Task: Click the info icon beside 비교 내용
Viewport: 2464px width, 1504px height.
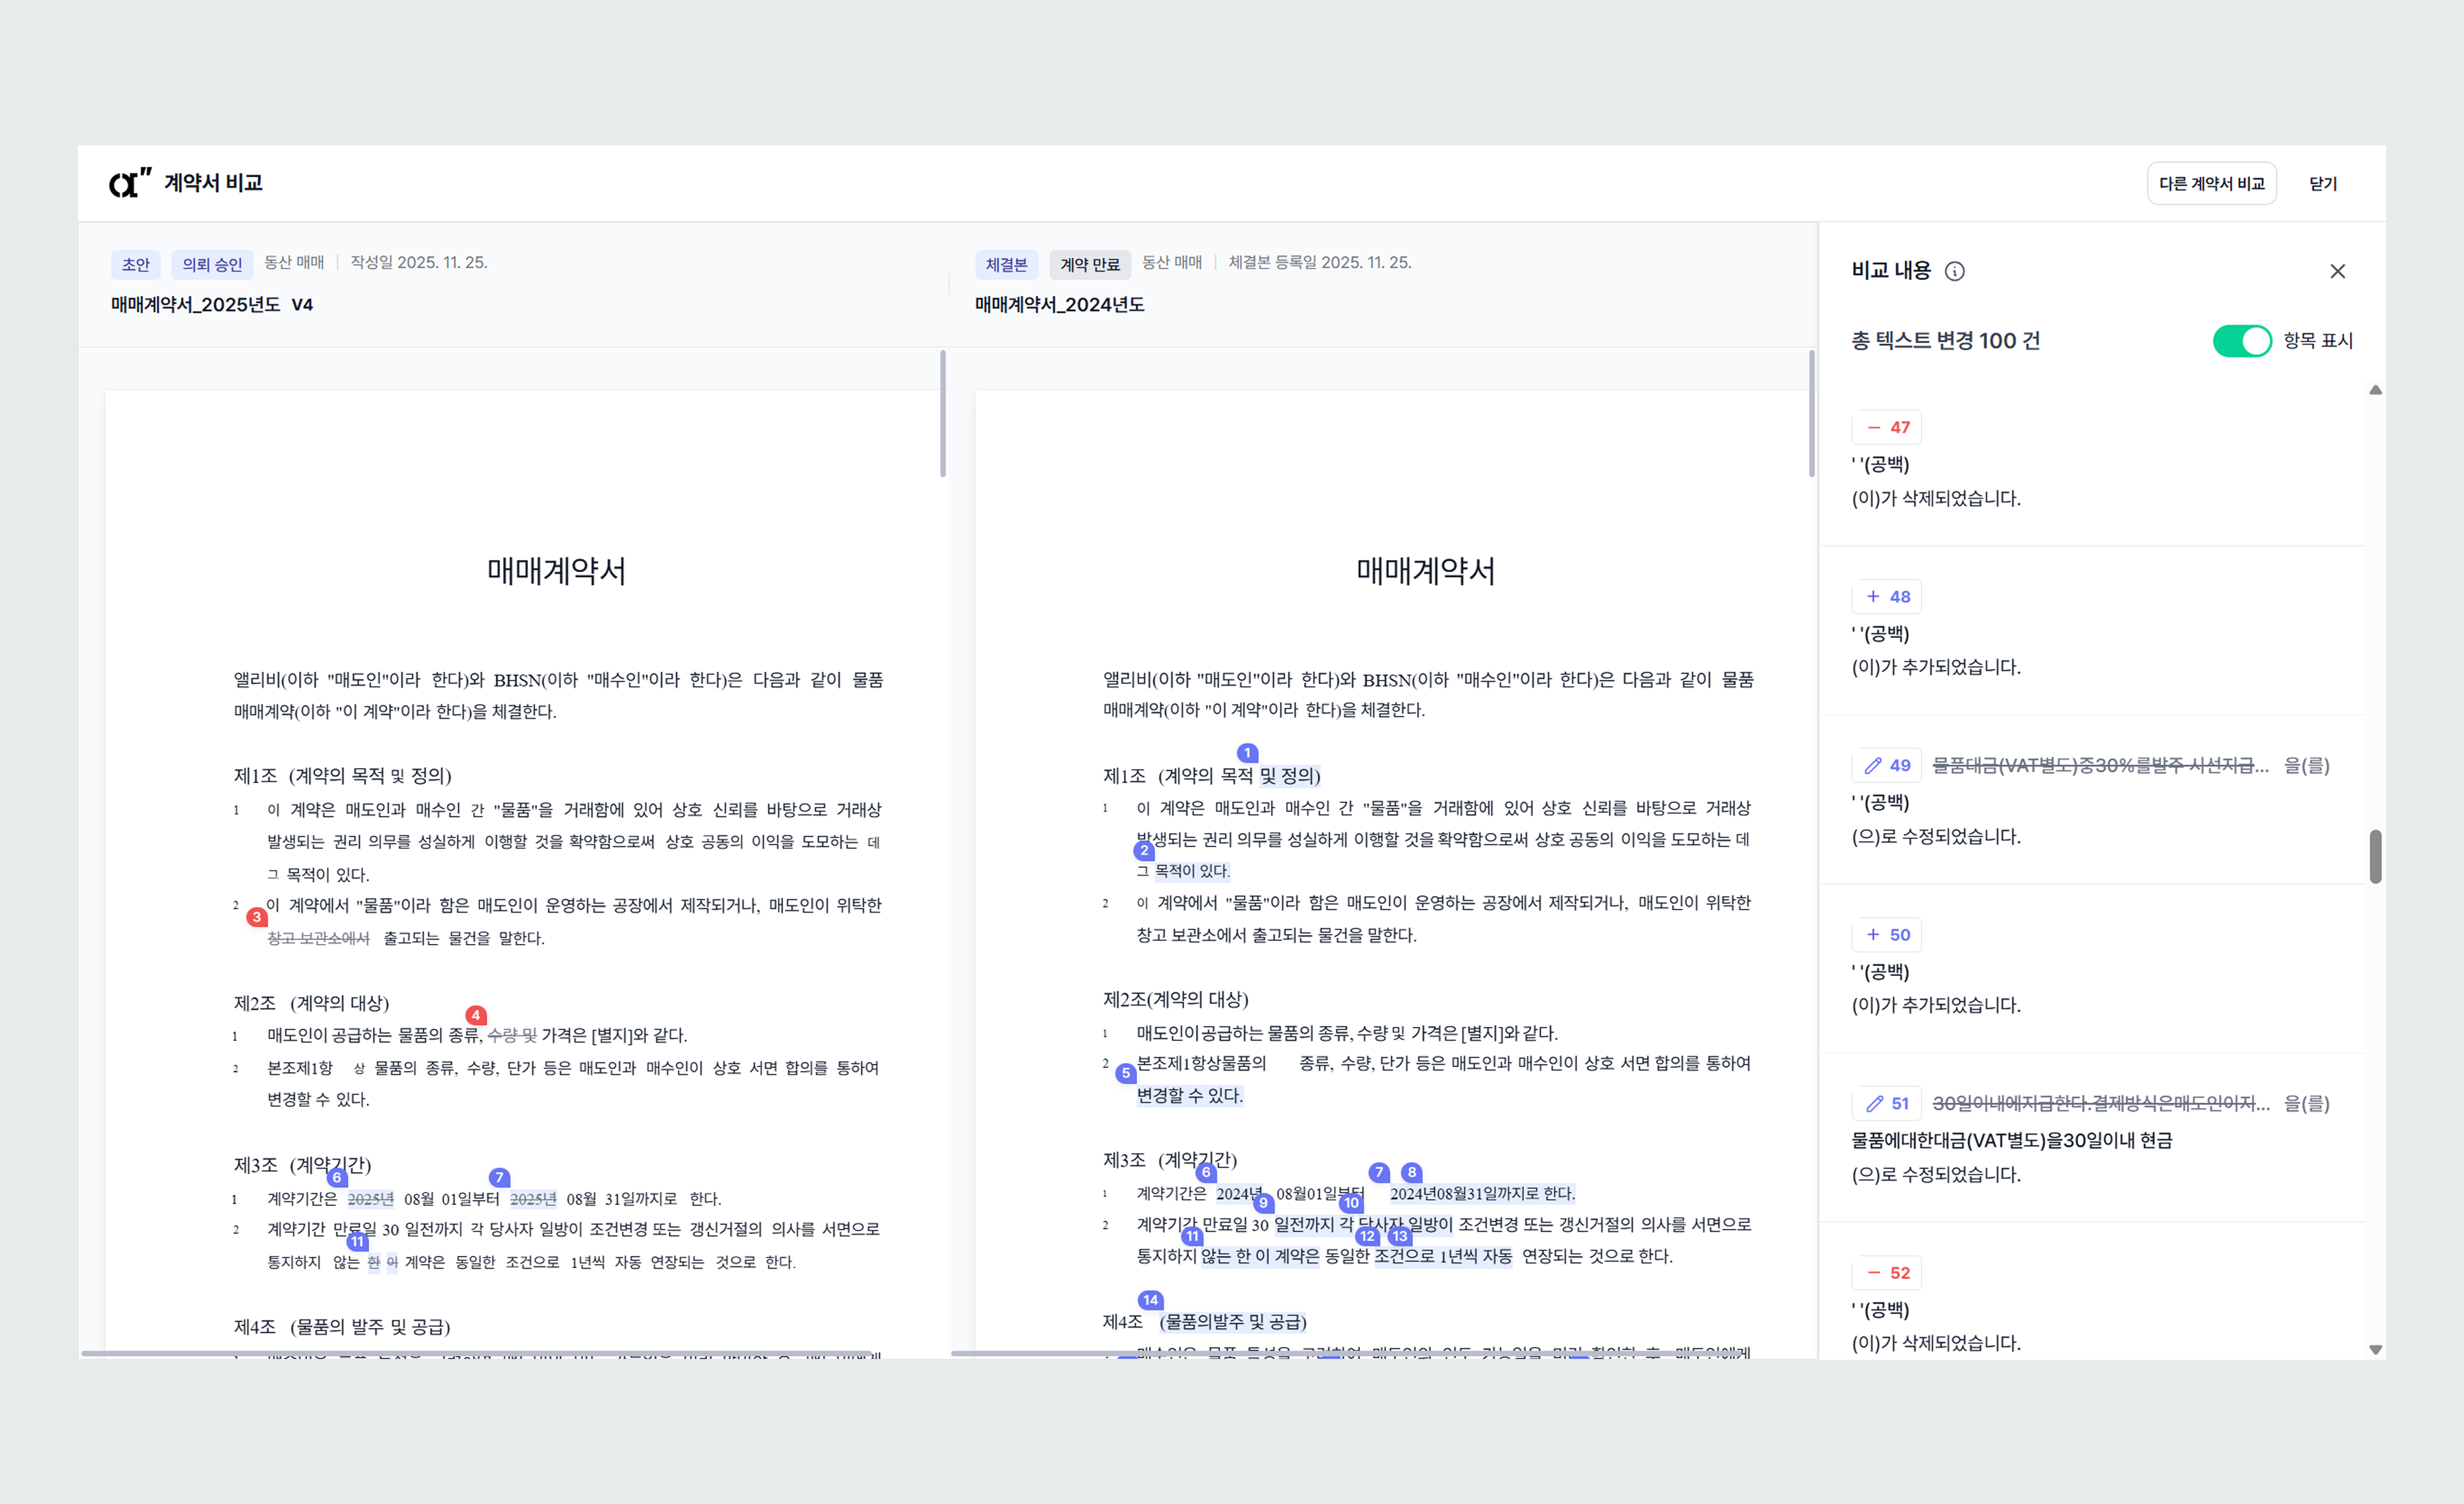Action: point(1954,271)
